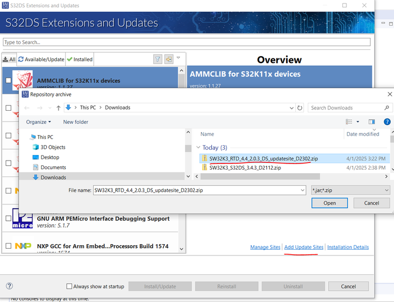
Task: Click the AMMCLIB for S32K11x devices logo
Action: point(22,80)
